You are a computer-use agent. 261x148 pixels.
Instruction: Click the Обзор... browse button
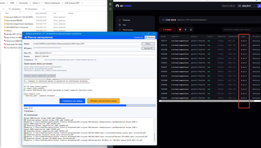tap(148, 44)
